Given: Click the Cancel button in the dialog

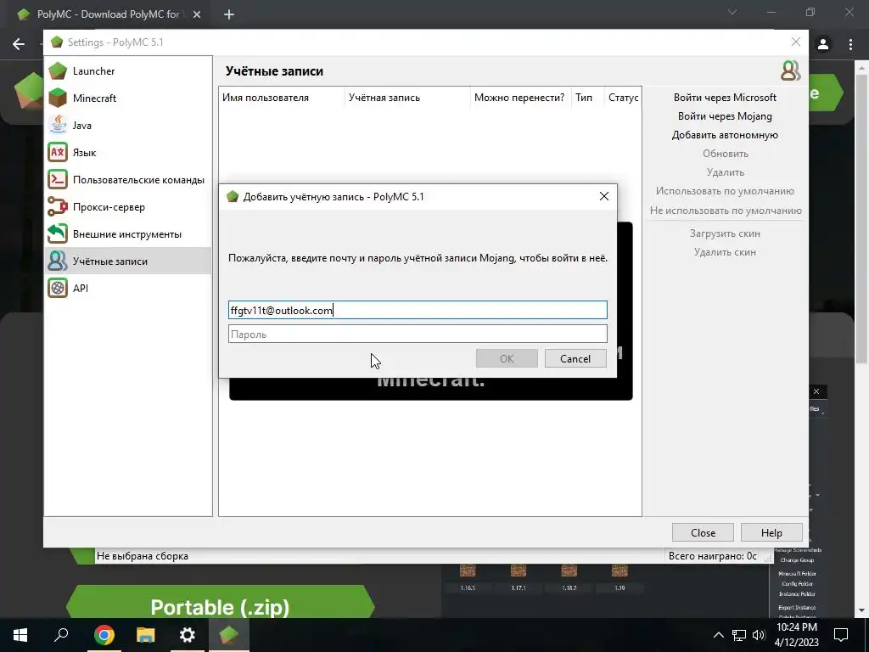Looking at the screenshot, I should click(x=575, y=359).
